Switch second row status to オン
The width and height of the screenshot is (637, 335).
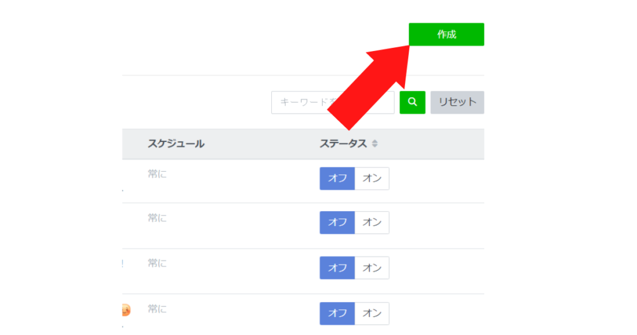tap(372, 222)
